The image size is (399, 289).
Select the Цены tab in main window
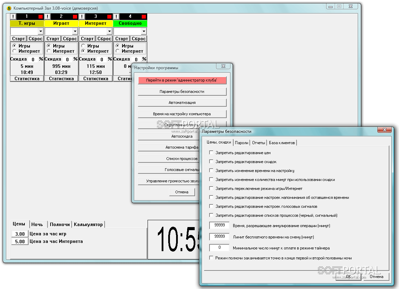[19, 224]
